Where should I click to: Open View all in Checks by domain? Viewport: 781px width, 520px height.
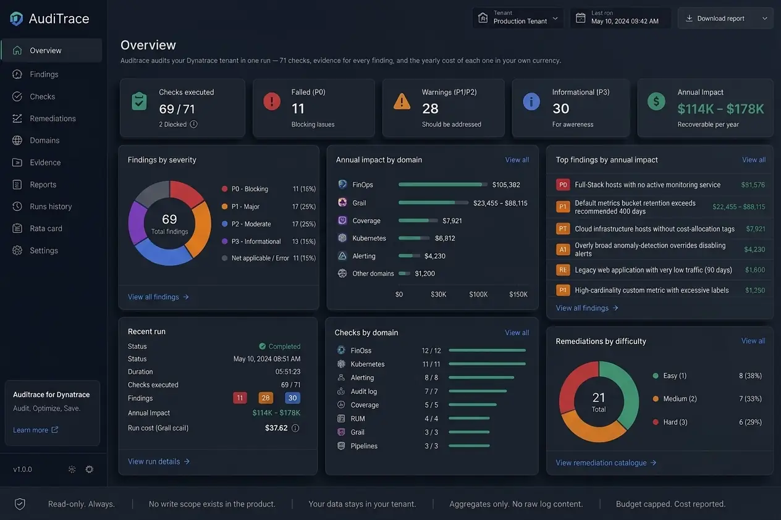click(x=517, y=333)
